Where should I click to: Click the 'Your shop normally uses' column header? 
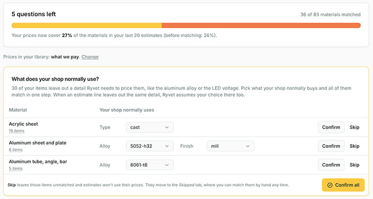click(x=127, y=110)
